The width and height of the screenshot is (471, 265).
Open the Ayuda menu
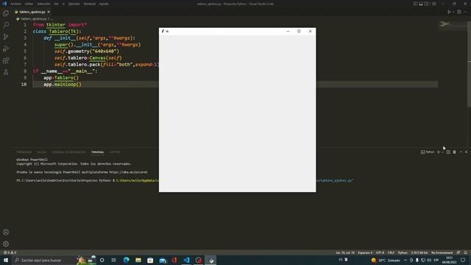[104, 4]
